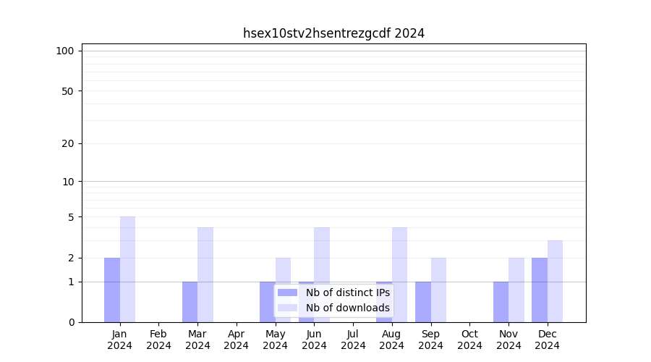This screenshot has height=362, width=651.
Task: Click the 'Oct 2024' x-axis label
Action: click(469, 340)
